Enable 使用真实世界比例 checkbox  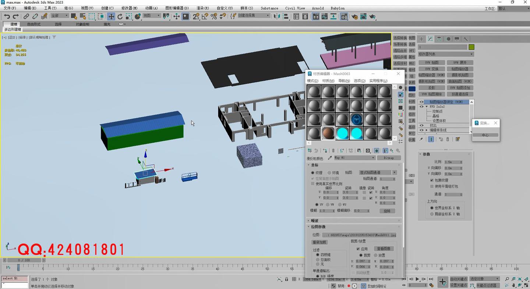click(313, 183)
